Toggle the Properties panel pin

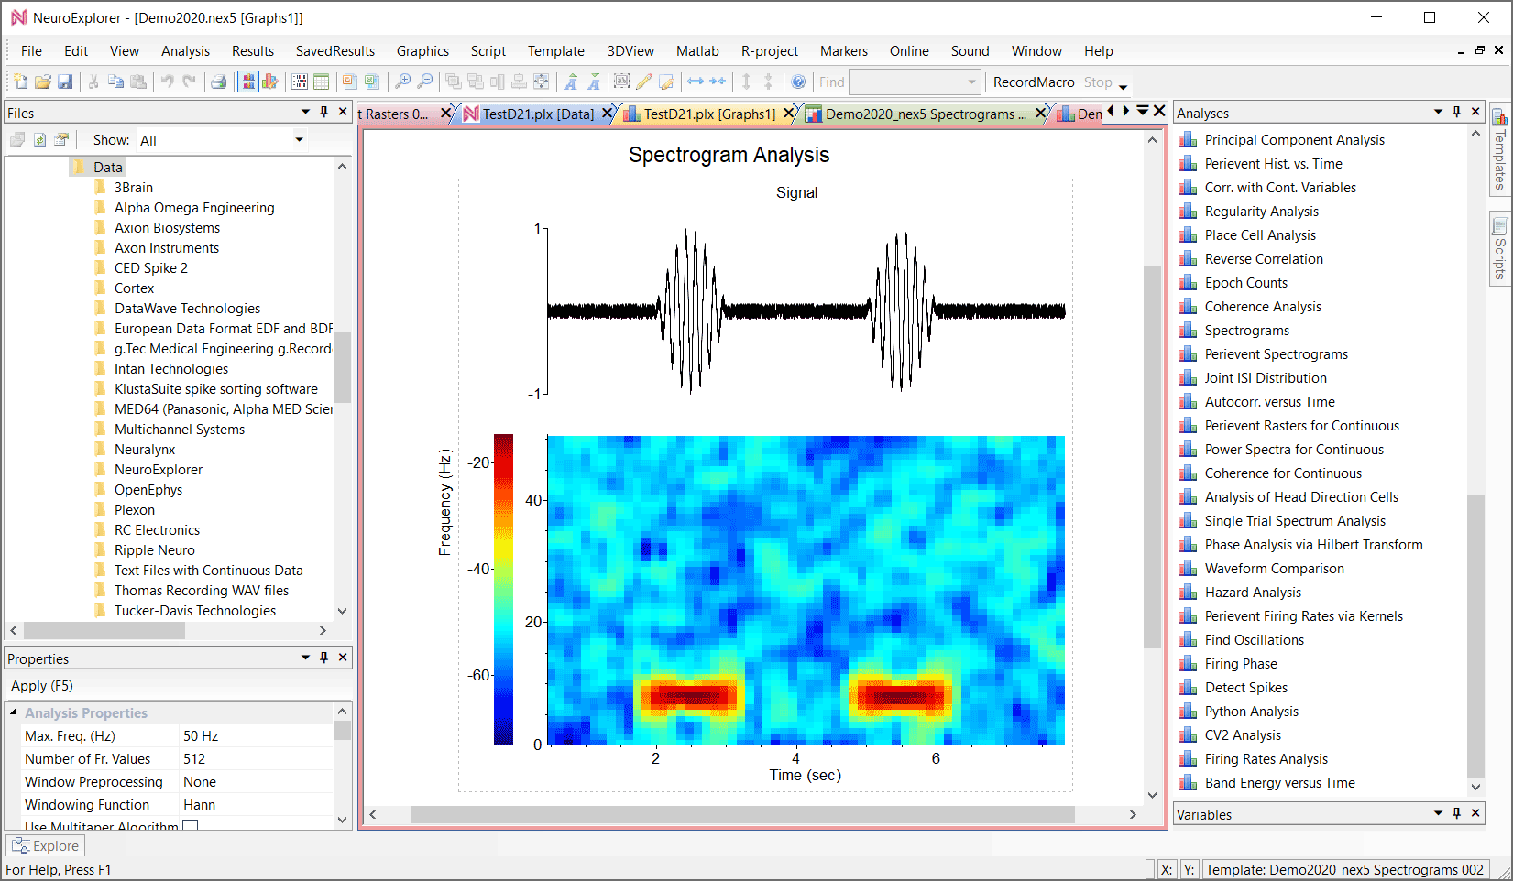click(x=323, y=658)
